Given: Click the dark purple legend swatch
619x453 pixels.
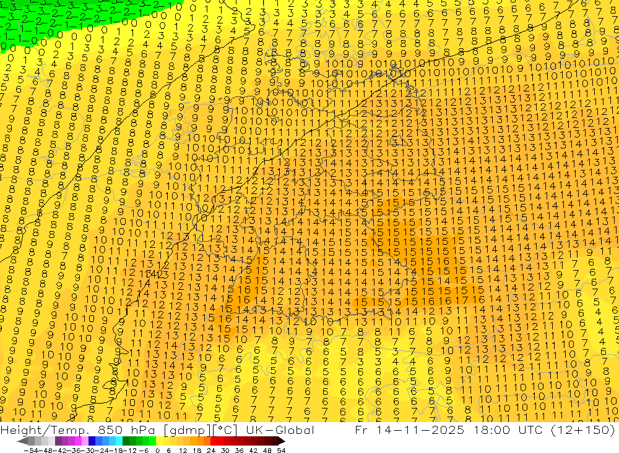Looking at the screenshot, I should [x=58, y=441].
